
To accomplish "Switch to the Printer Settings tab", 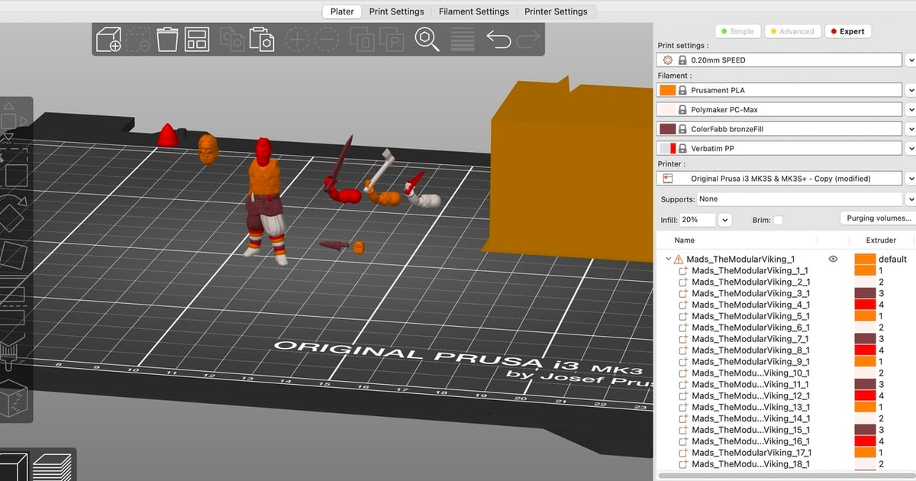I will click(x=555, y=11).
